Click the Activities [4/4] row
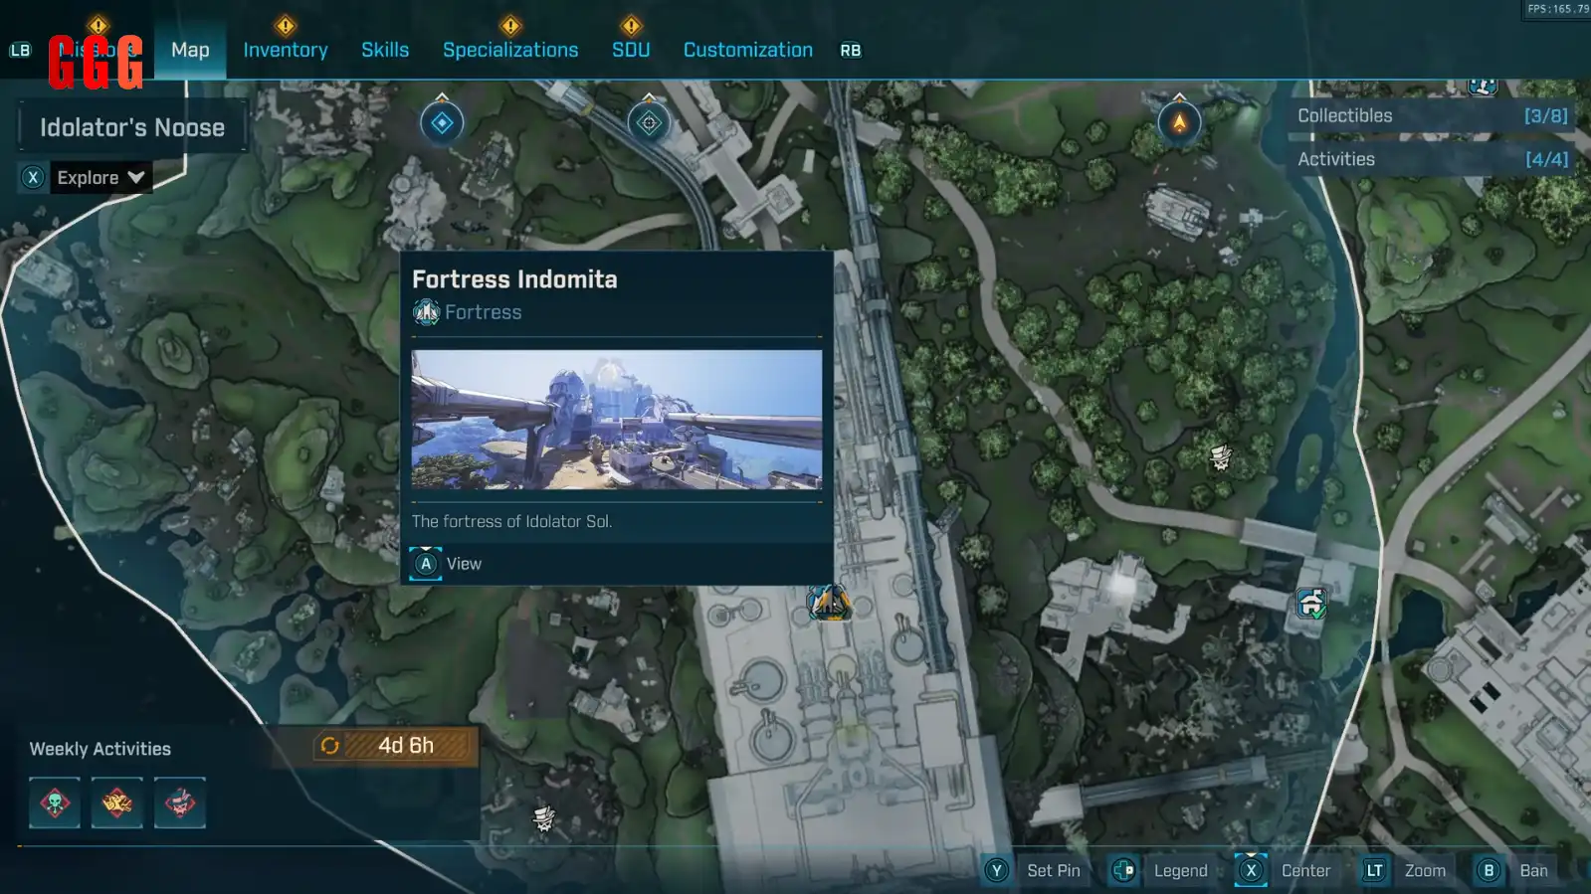Screen dimensions: 1591x894 1432,159
